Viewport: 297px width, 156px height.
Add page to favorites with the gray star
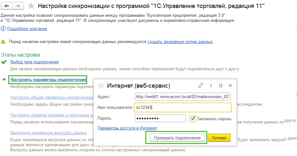pyautogui.click(x=31, y=6)
